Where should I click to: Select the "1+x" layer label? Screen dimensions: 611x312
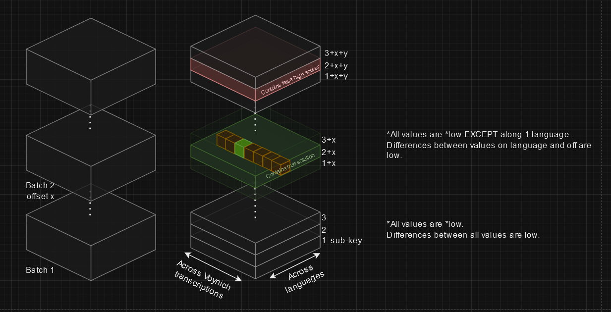[x=329, y=163]
